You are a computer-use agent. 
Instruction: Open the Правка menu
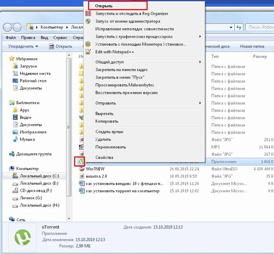[x=28, y=38]
